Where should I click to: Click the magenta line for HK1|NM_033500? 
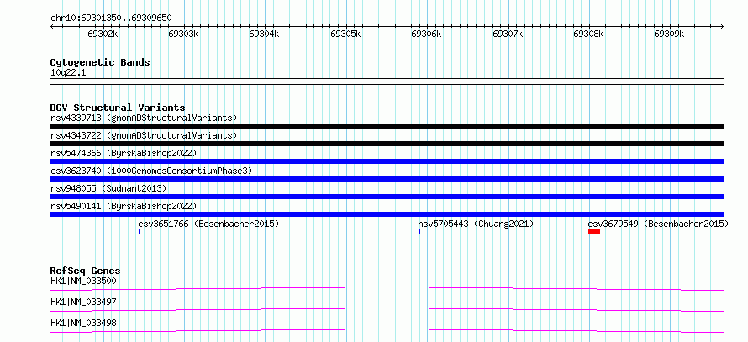387,288
